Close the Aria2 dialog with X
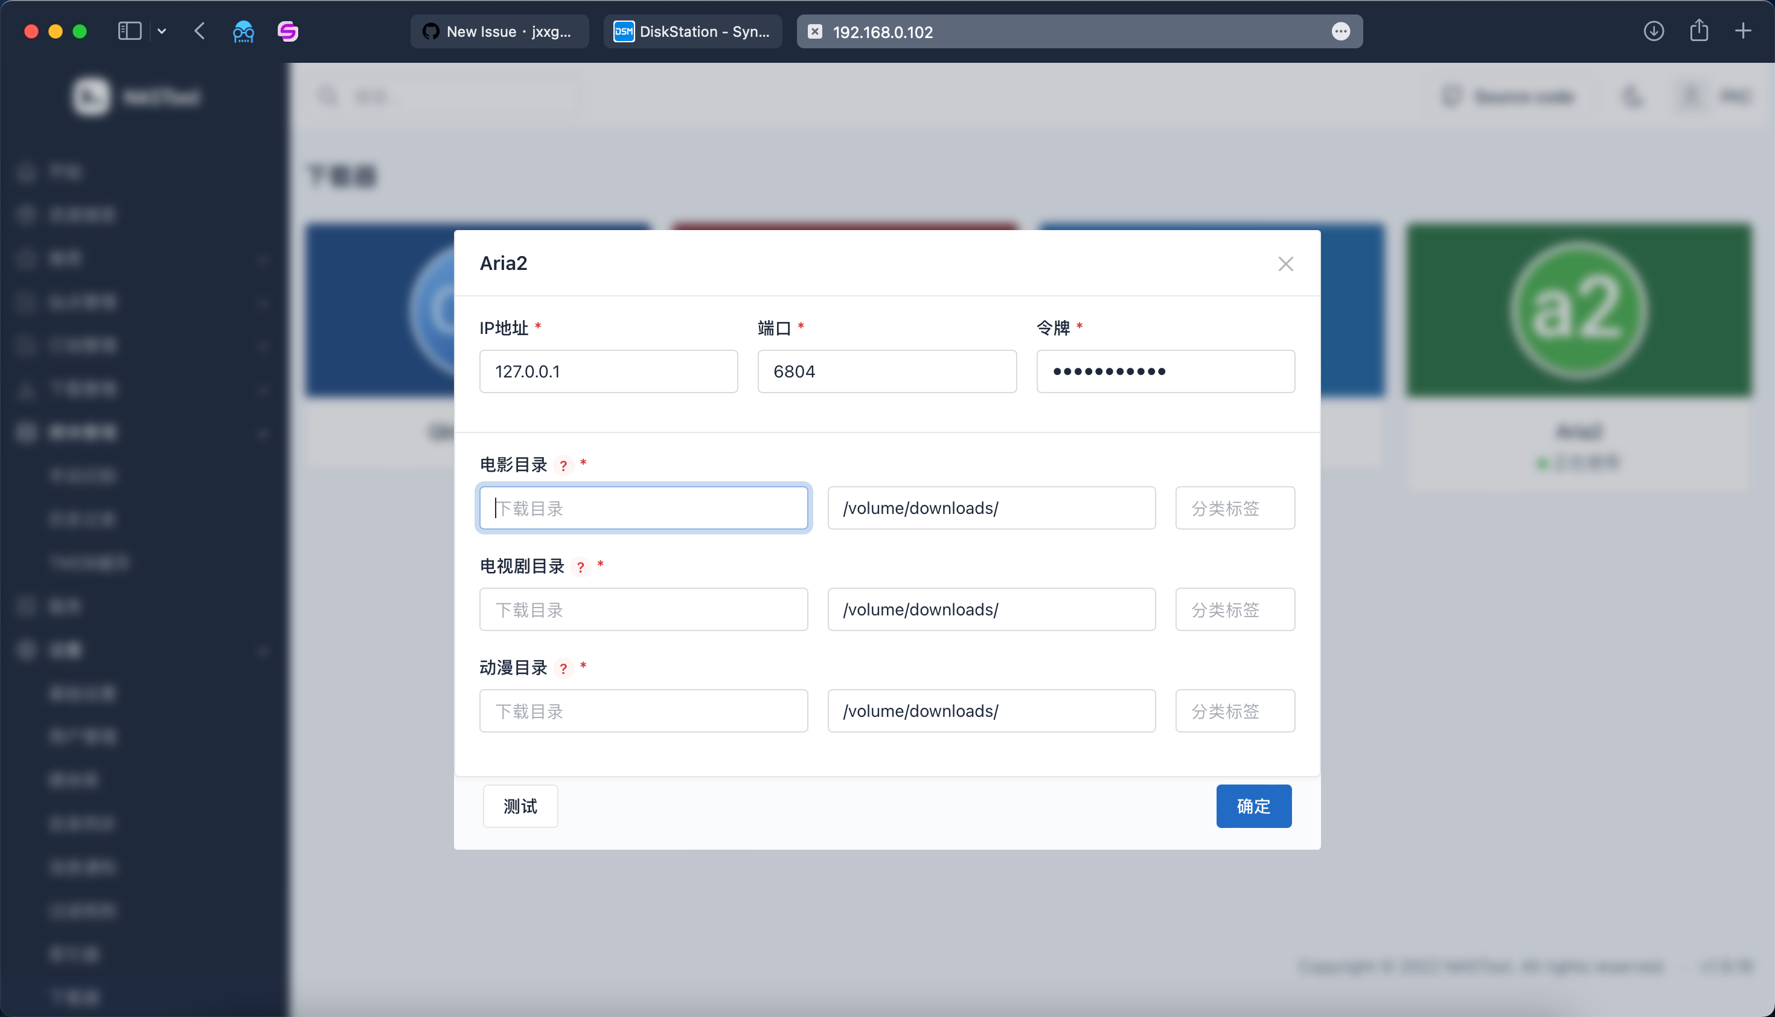The image size is (1775, 1017). tap(1285, 264)
